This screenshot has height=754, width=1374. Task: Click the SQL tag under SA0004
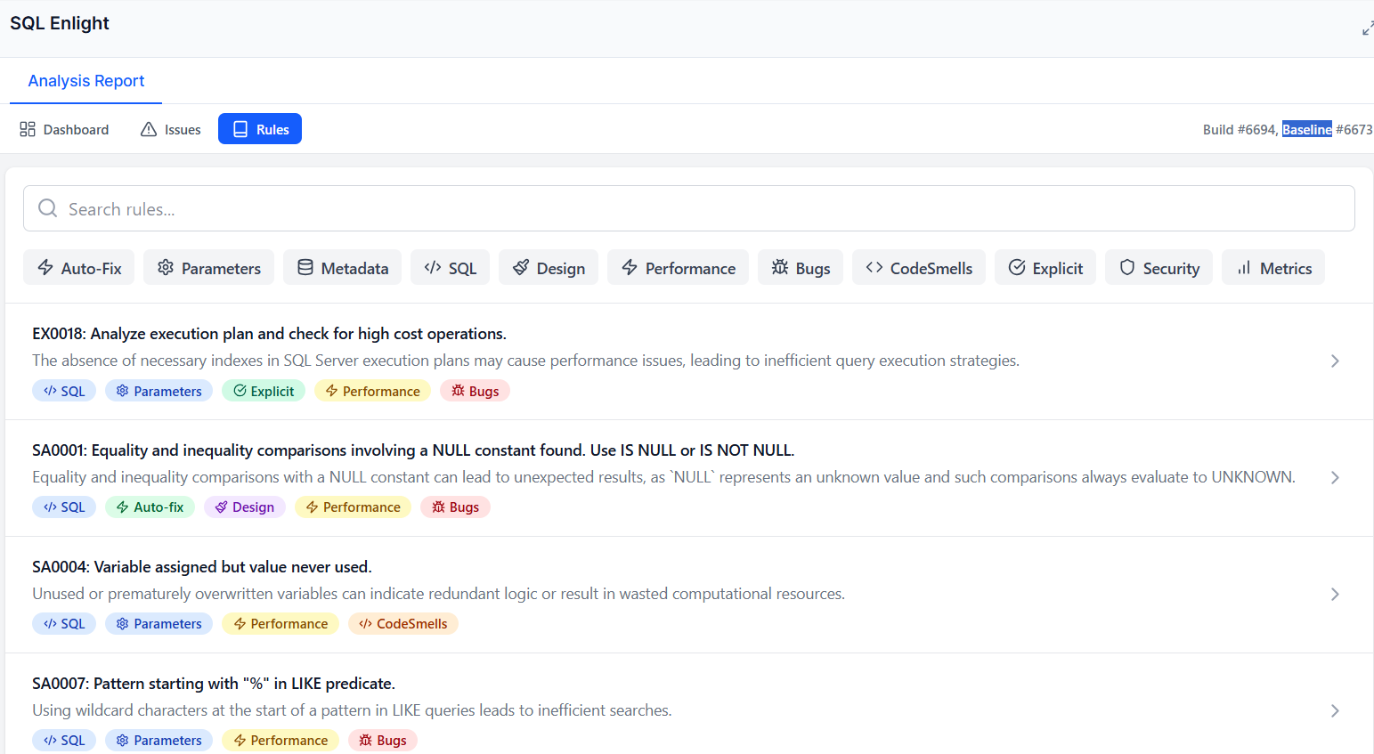64,624
